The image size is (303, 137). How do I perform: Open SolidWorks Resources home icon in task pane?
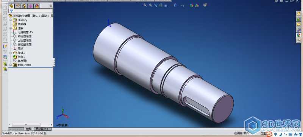point(298,14)
